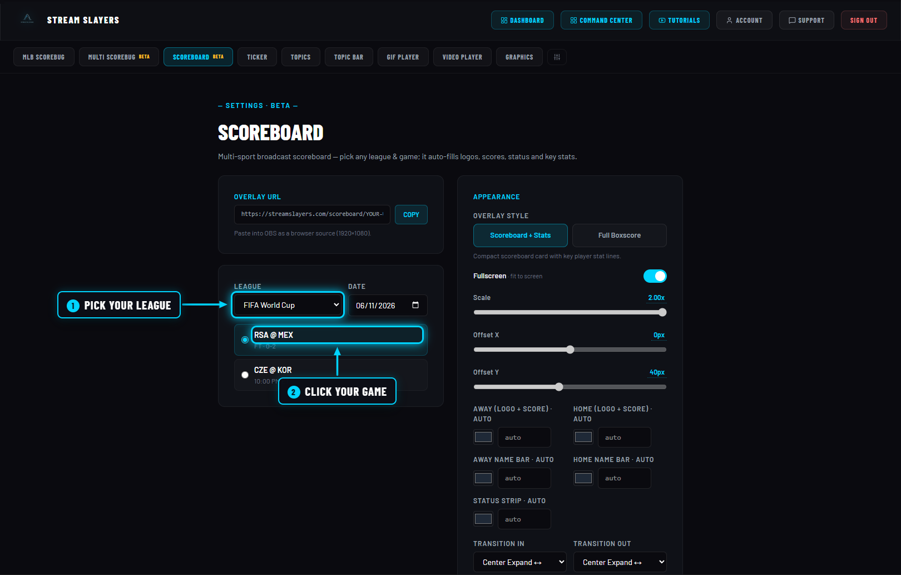This screenshot has height=575, width=901.
Task: Open the Transition Out dropdown
Action: click(x=620, y=562)
